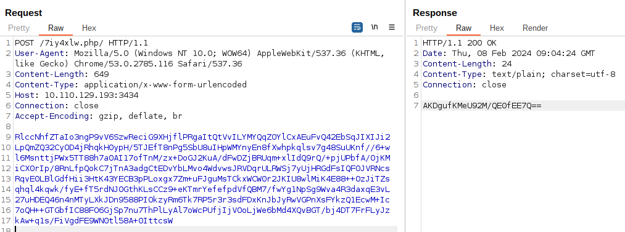Open the Response Hex tab
The image size is (625, 232).
point(497,28)
